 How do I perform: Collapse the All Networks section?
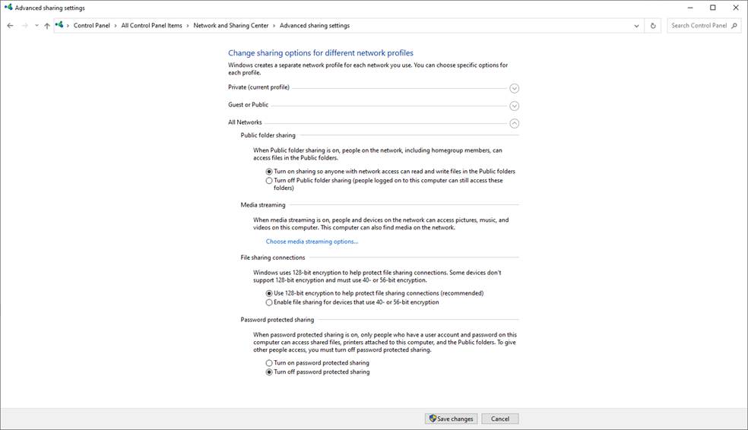[514, 124]
